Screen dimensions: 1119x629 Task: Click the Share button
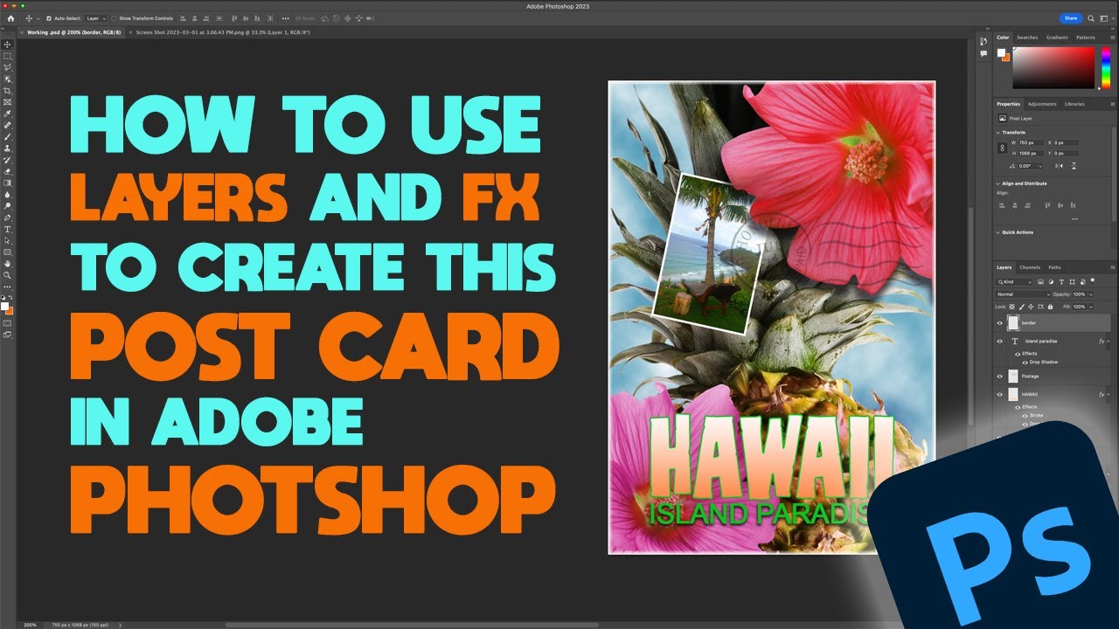[x=1070, y=17]
